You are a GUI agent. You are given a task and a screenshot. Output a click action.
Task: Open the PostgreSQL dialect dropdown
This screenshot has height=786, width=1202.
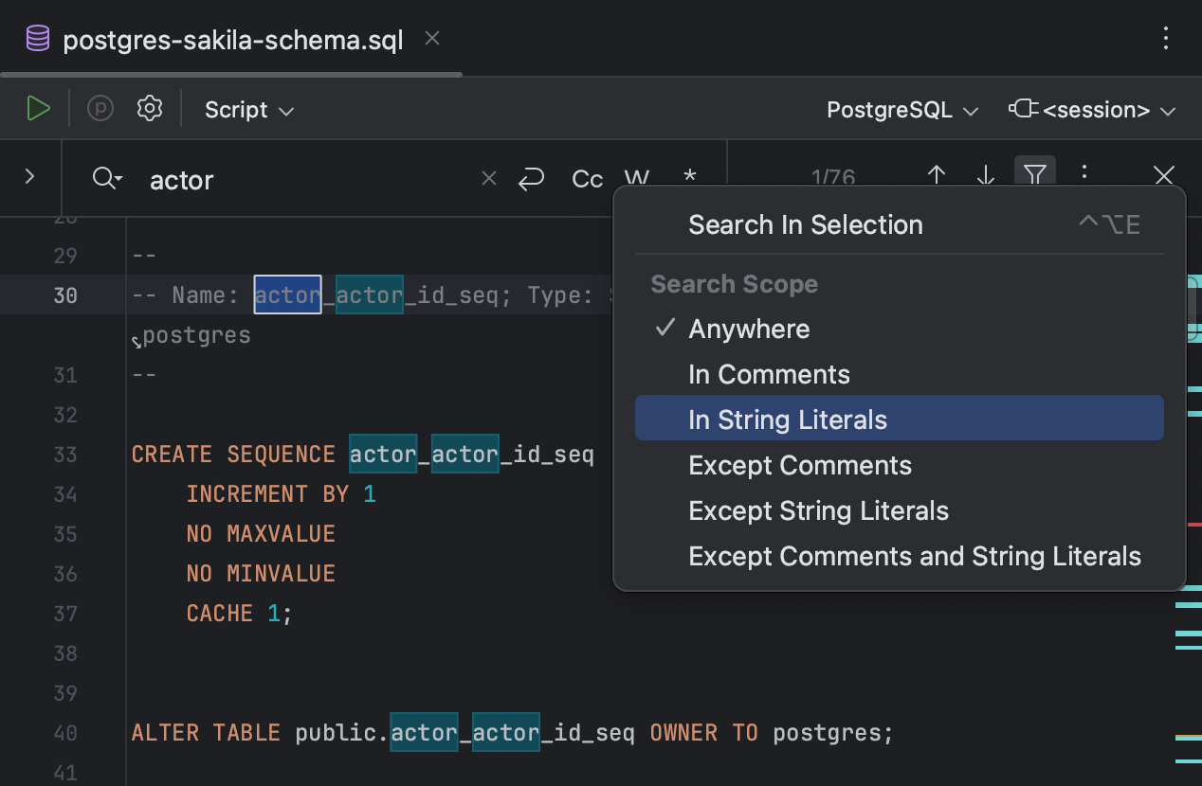coord(900,109)
